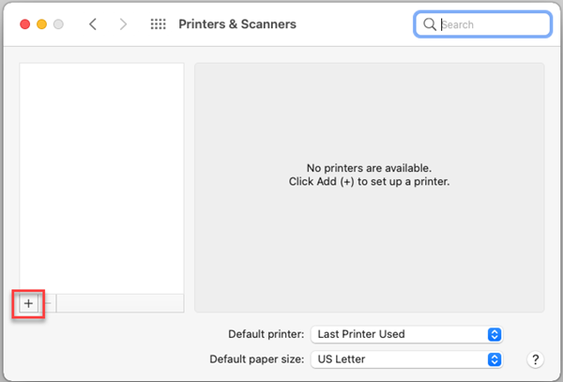Click the magnifying glass in the search box

point(430,24)
